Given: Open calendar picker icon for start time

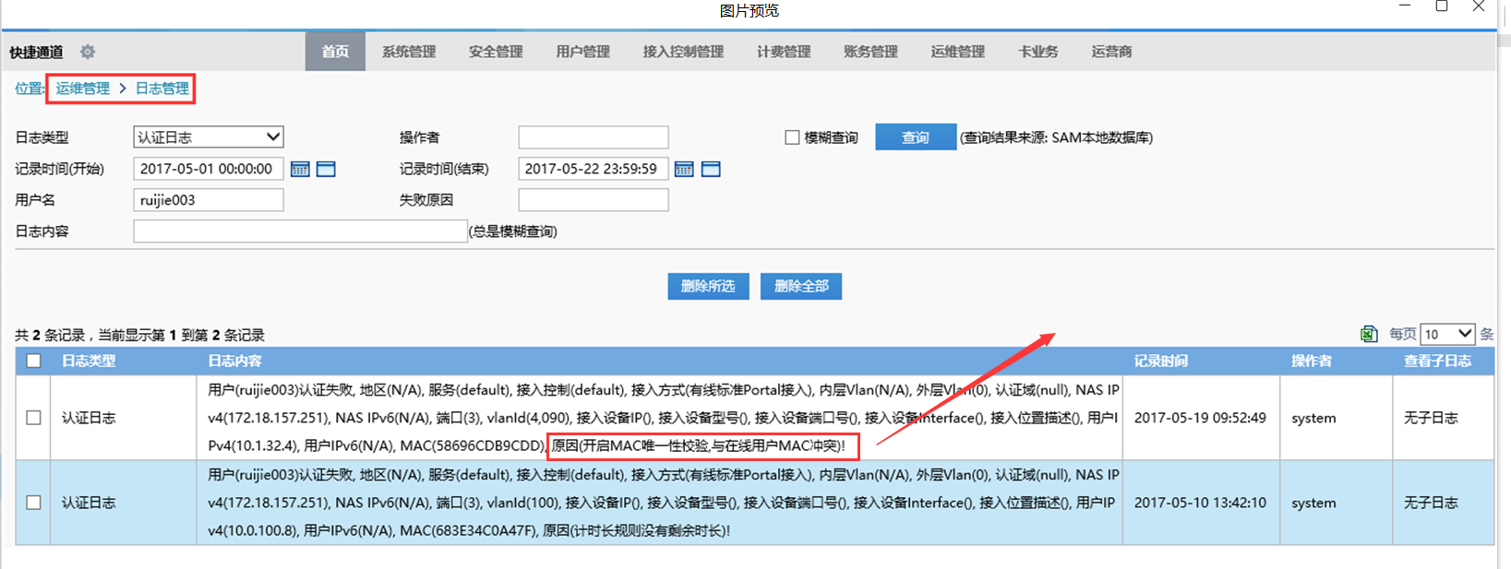Looking at the screenshot, I should click(x=300, y=169).
